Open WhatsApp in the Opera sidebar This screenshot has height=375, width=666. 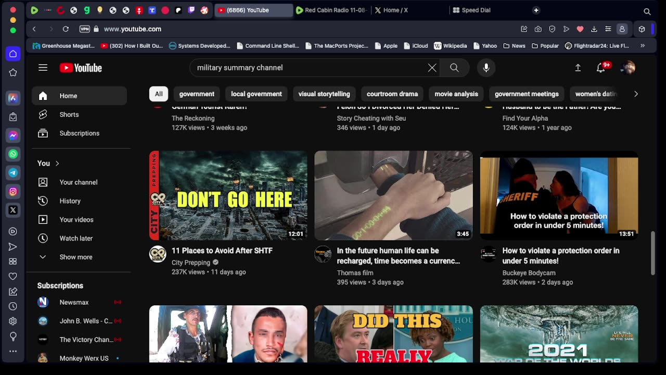13,154
